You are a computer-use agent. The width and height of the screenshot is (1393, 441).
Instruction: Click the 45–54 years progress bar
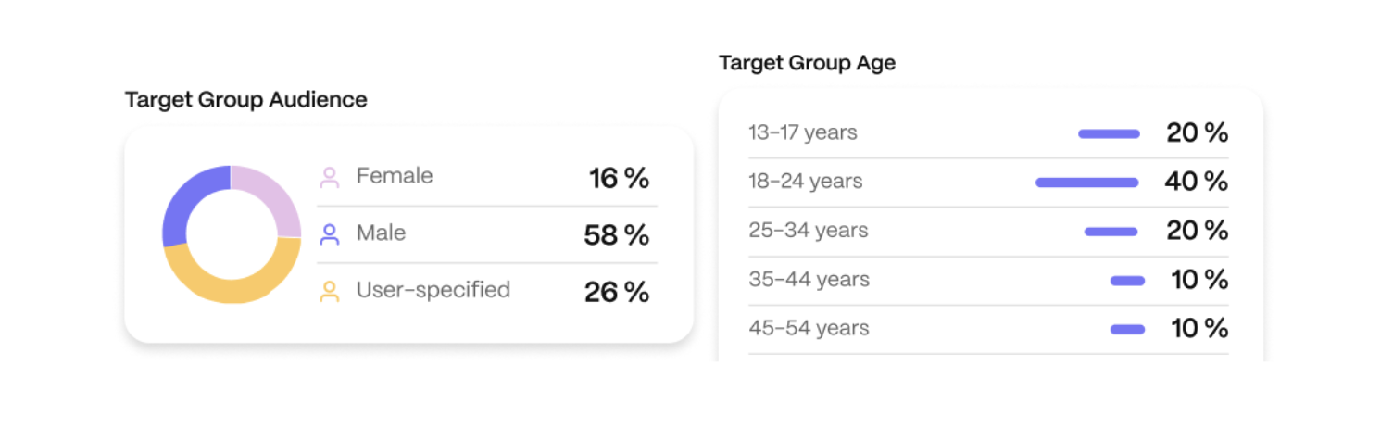point(1127,329)
